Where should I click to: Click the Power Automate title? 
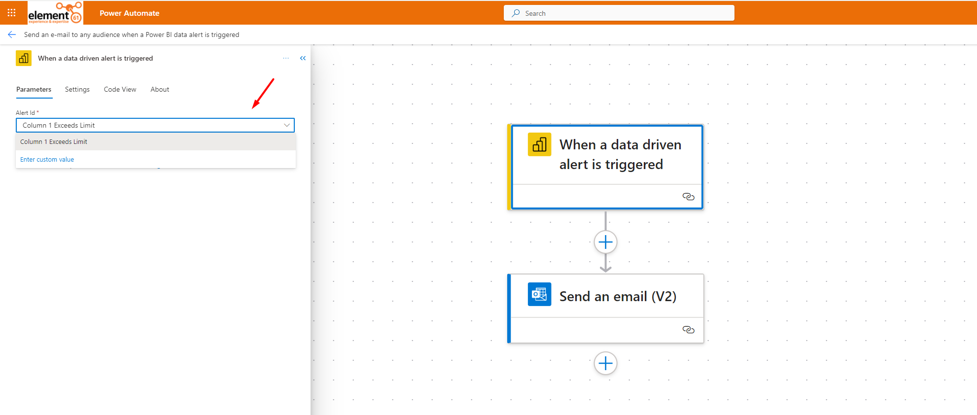129,13
